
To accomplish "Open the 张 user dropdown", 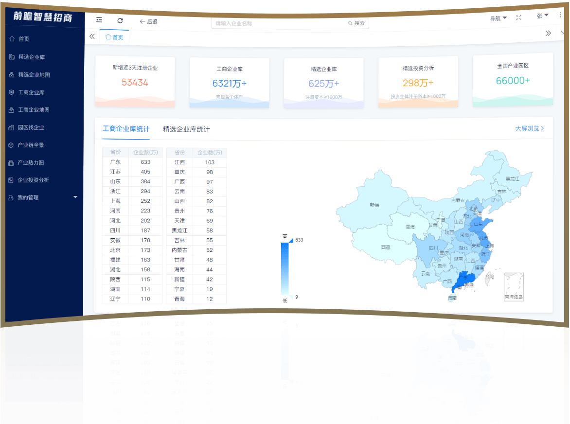I will (x=542, y=16).
